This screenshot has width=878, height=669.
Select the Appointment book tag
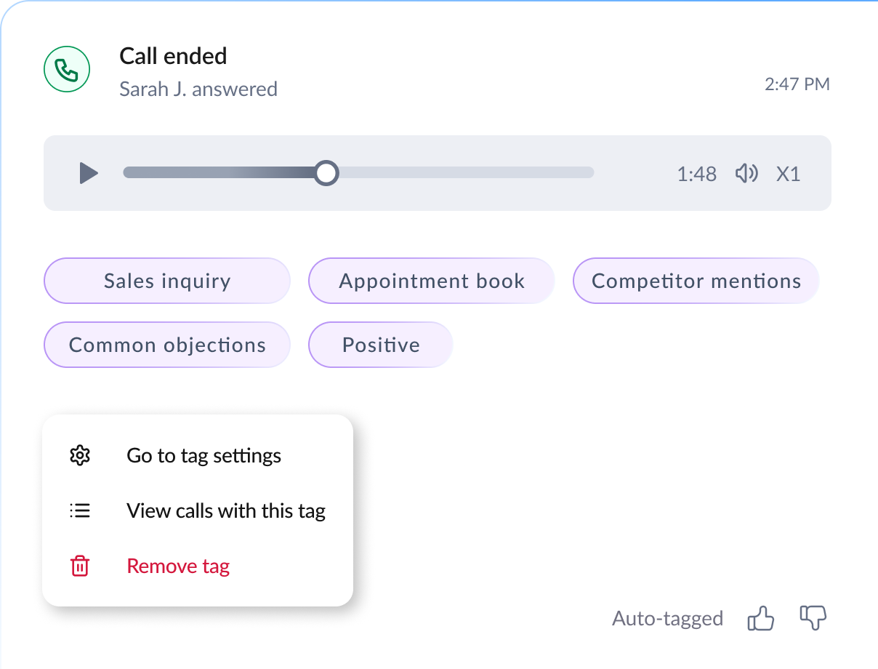tap(432, 281)
